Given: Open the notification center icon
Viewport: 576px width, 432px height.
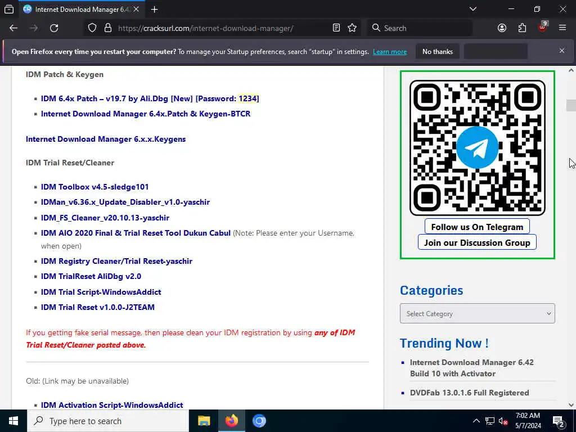Looking at the screenshot, I should coord(559,421).
